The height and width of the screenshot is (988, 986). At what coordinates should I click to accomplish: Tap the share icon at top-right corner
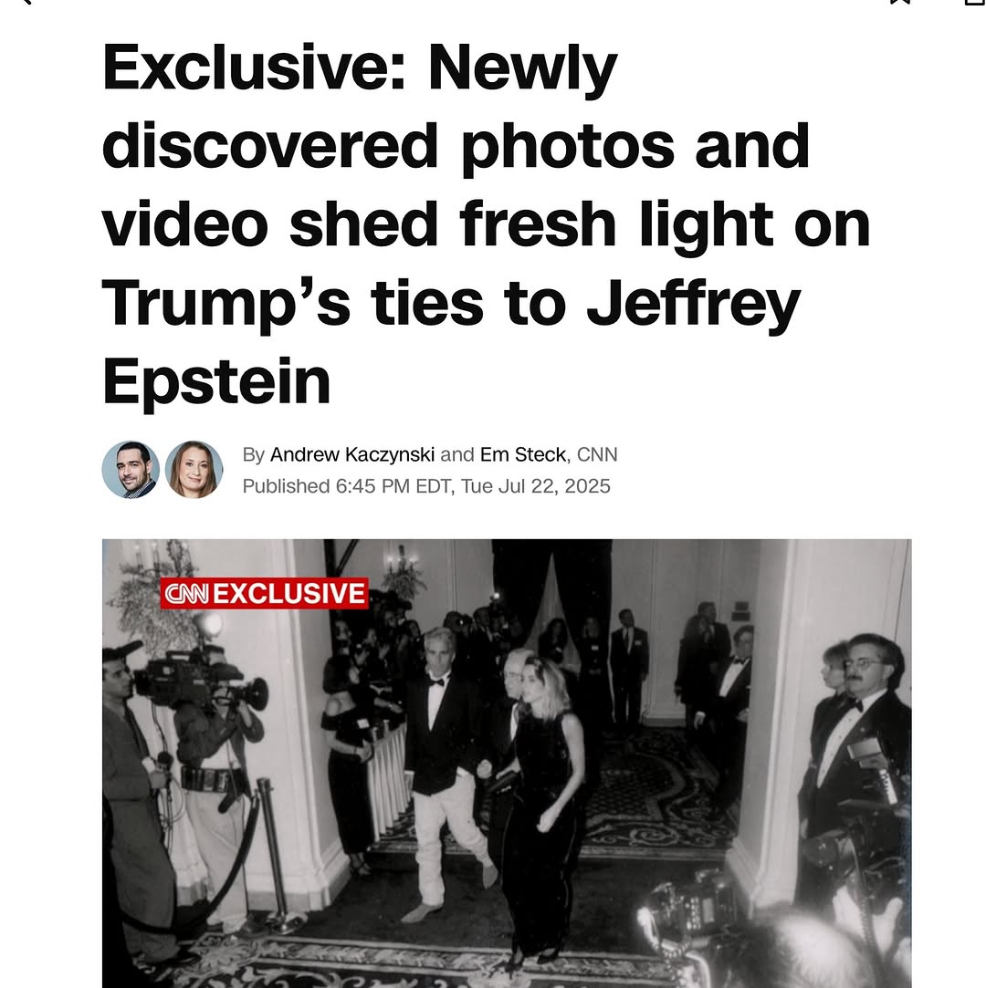click(x=975, y=2)
